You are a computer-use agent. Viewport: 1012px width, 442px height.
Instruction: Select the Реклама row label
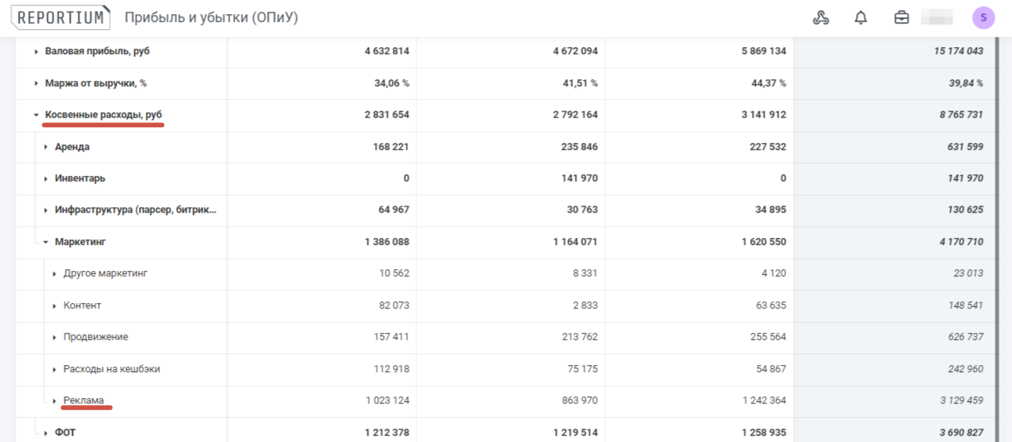coord(83,400)
